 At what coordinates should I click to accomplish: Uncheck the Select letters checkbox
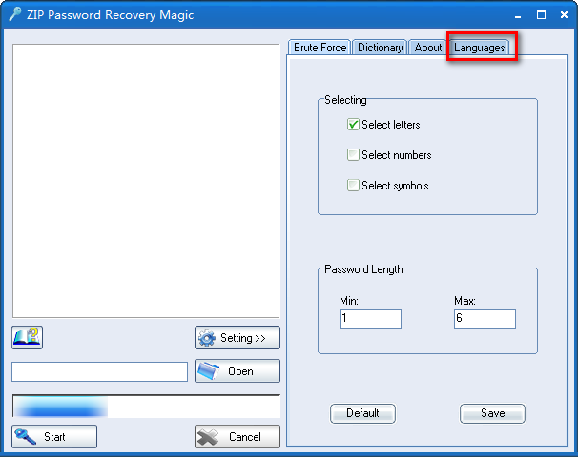point(353,125)
